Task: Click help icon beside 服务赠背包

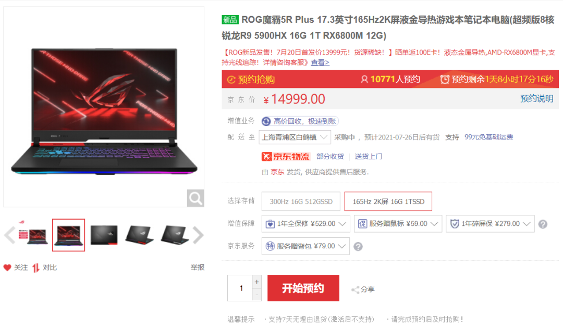Action: 358,246
